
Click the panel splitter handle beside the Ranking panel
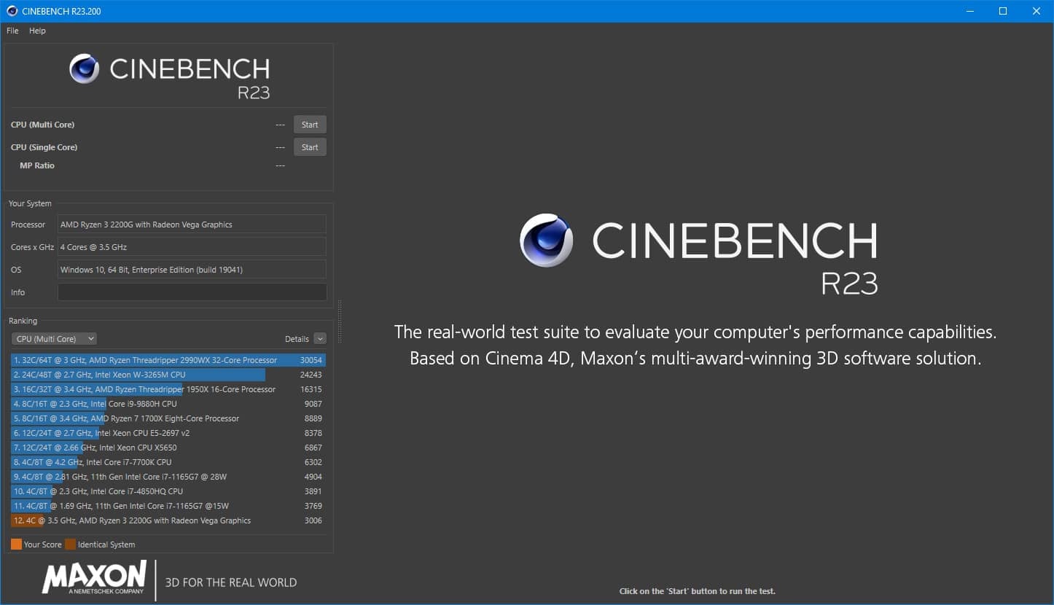(340, 321)
